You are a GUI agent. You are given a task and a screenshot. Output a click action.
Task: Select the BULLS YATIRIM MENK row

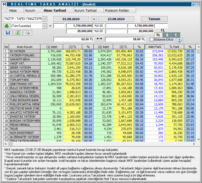point(99,88)
